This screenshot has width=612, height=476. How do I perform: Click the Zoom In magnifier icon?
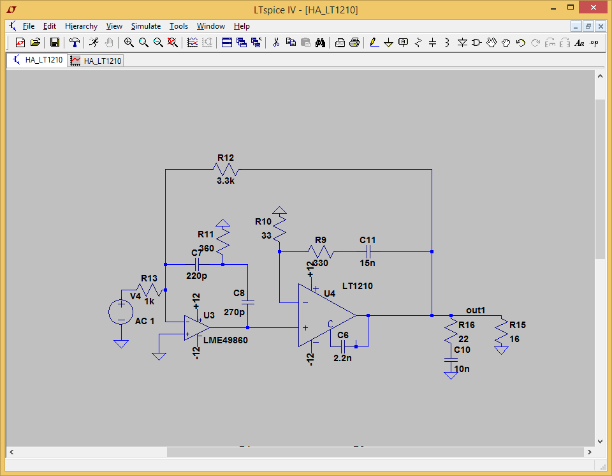[129, 42]
